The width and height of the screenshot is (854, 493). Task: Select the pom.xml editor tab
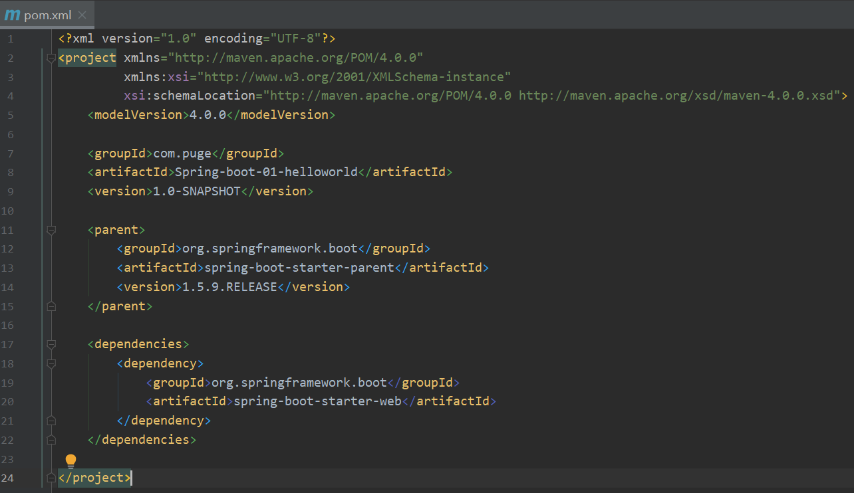tap(47, 15)
